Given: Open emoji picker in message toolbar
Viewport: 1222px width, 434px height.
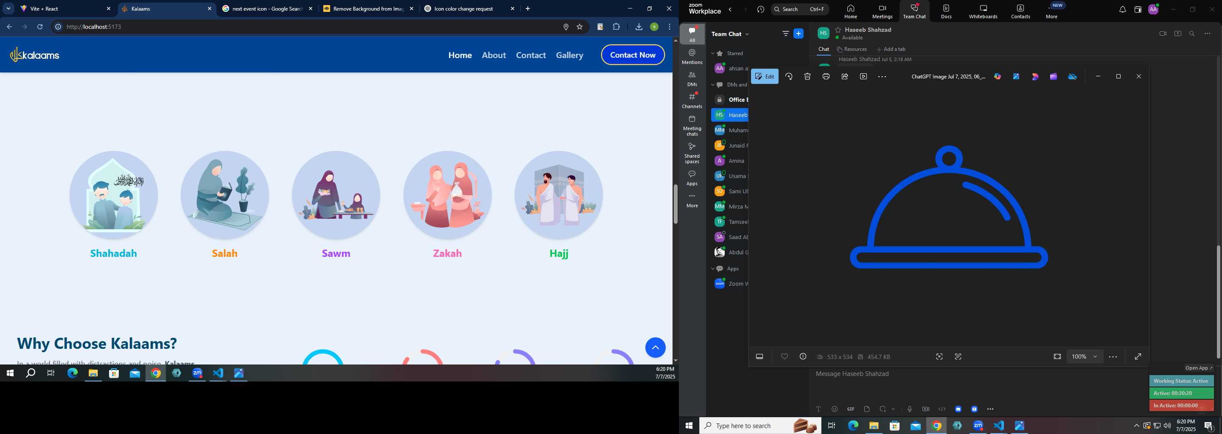Looking at the screenshot, I should [835, 409].
